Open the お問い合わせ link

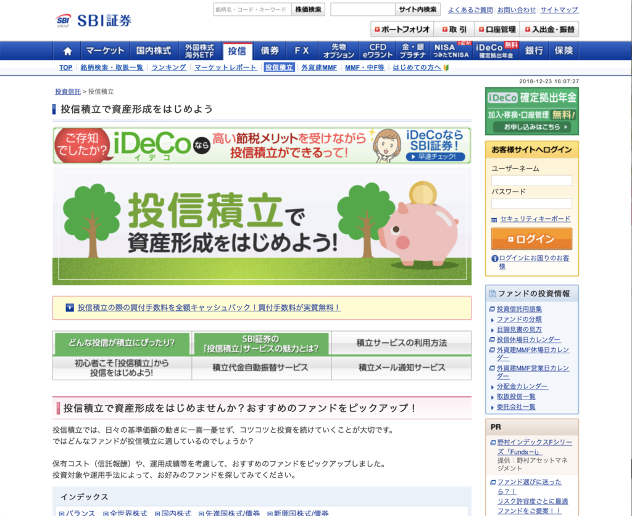coord(517,10)
